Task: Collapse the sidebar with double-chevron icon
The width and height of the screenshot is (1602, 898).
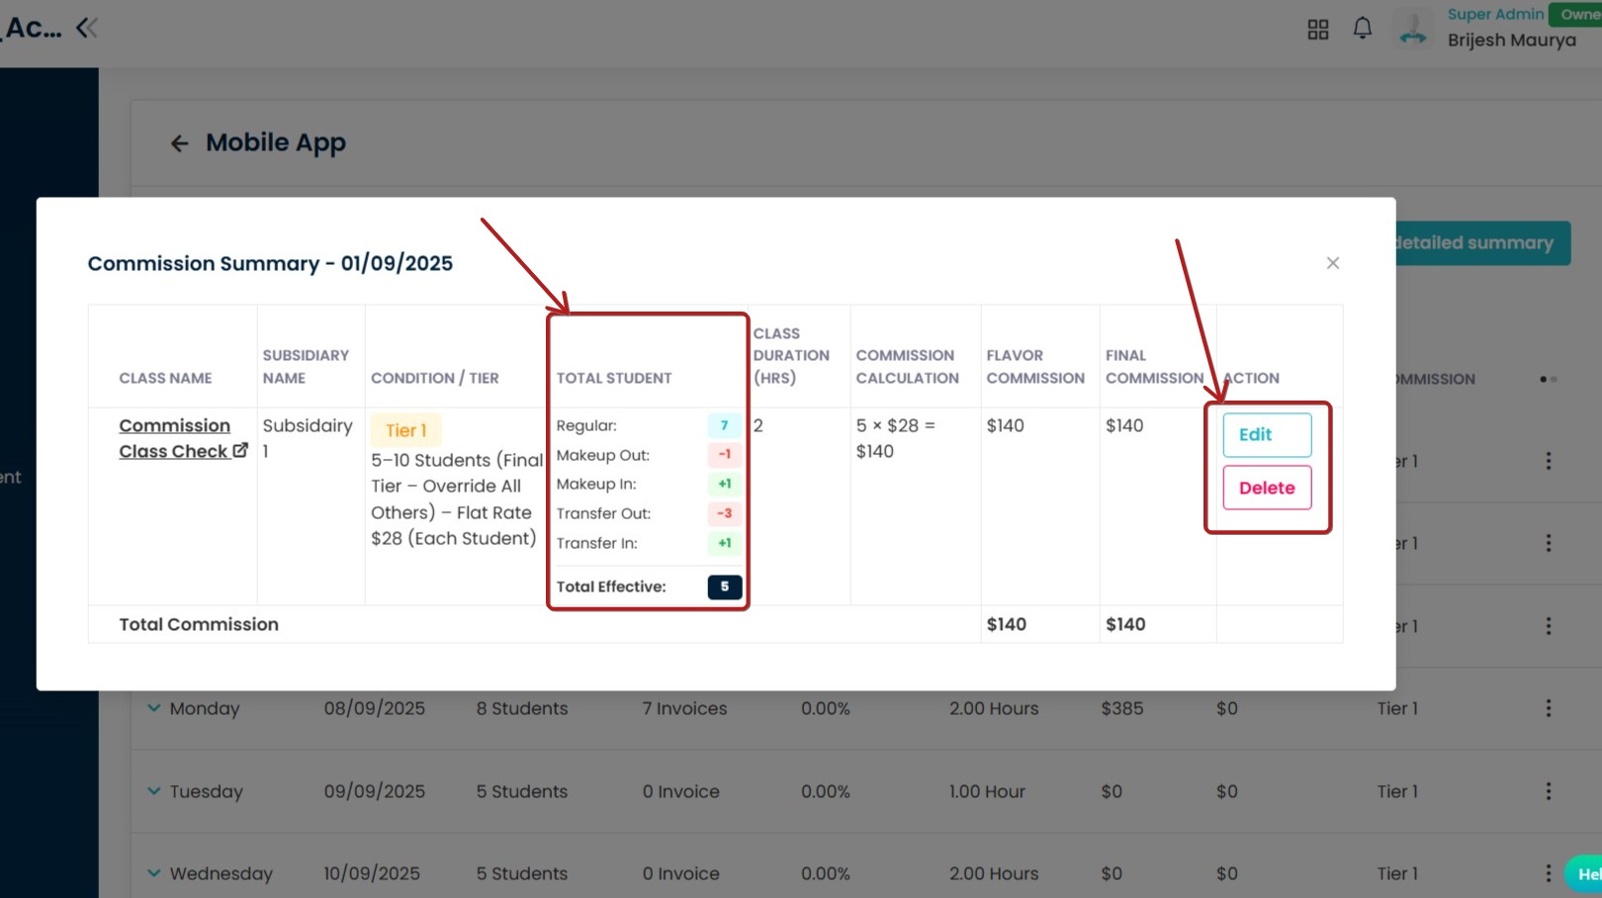Action: click(87, 28)
